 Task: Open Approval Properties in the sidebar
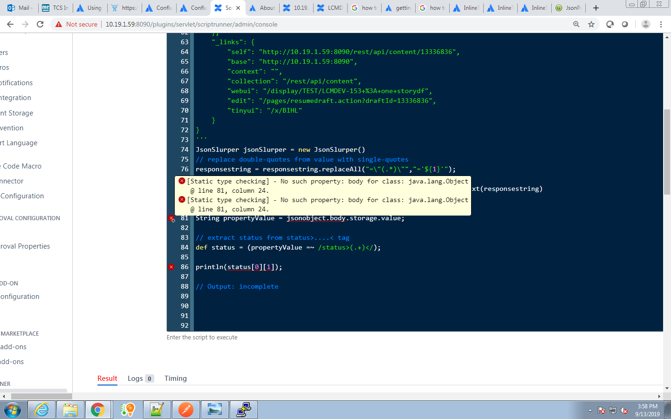pos(25,246)
